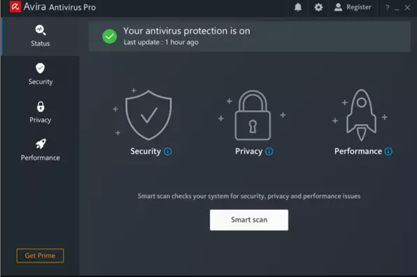Click the green protection status checkmark
417x277 pixels.
110,37
